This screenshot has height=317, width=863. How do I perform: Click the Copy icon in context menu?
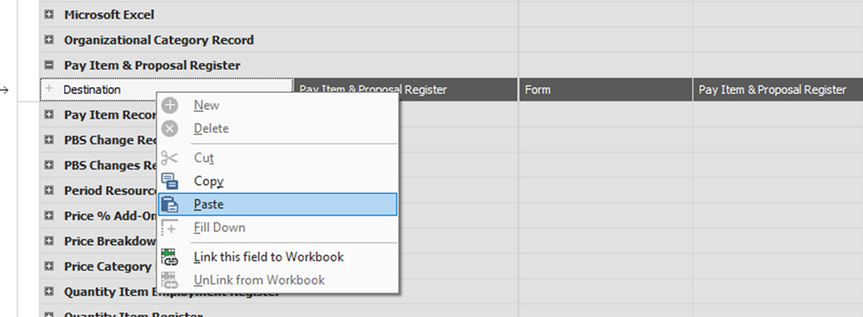(x=170, y=181)
